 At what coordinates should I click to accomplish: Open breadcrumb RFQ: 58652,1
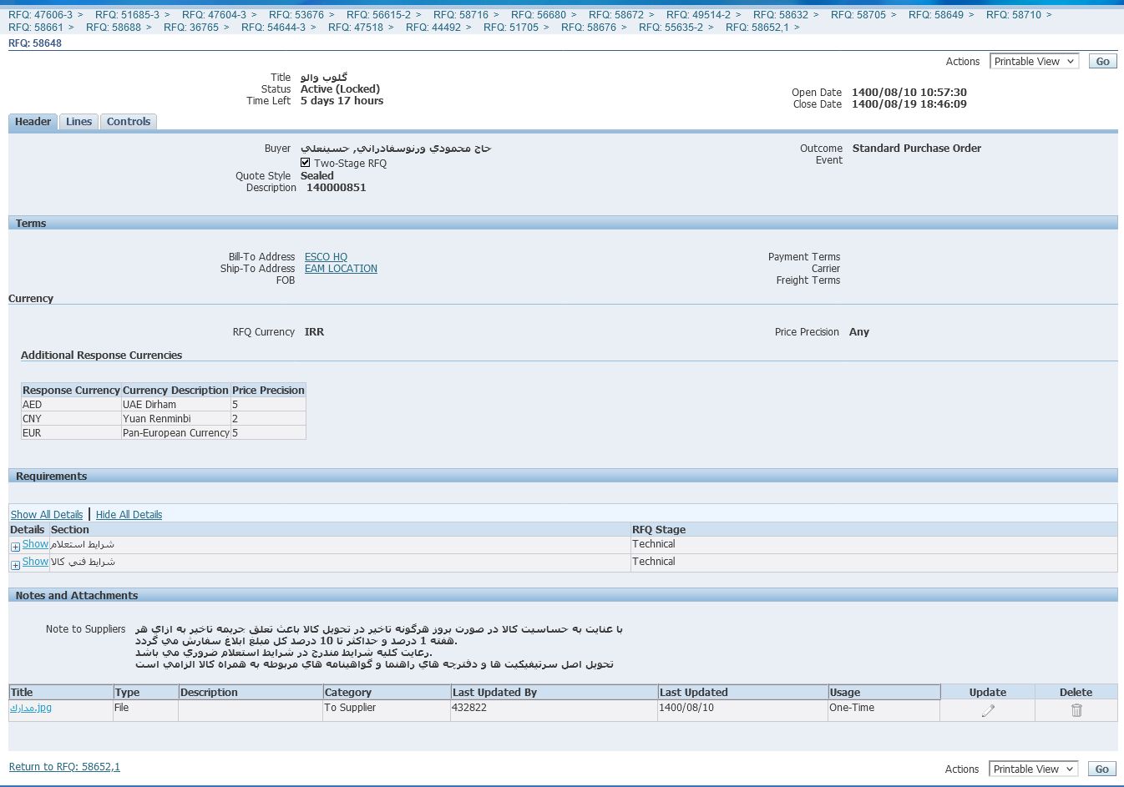pyautogui.click(x=757, y=28)
